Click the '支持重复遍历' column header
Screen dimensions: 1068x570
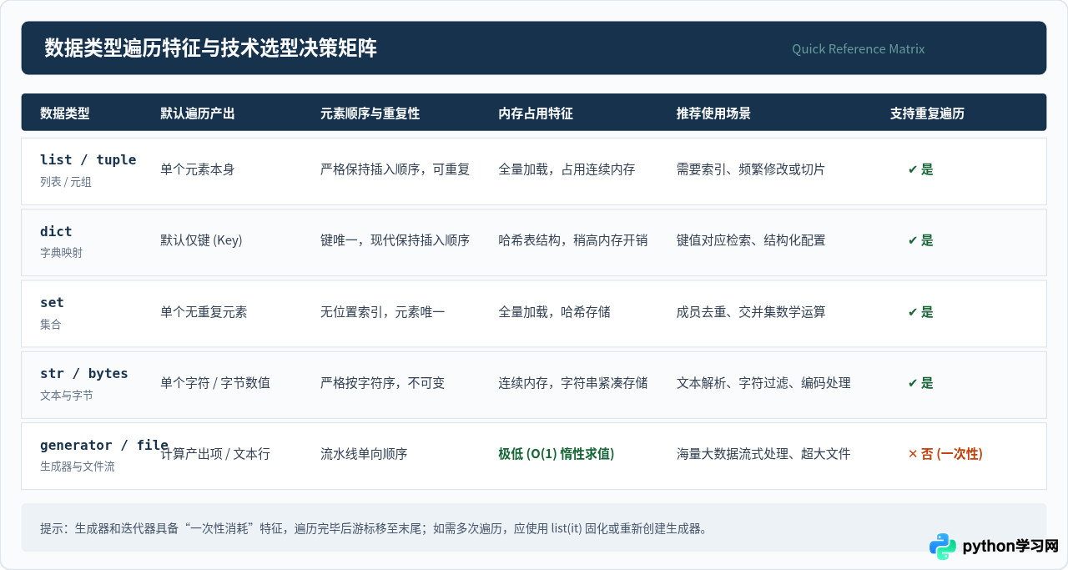pos(927,113)
